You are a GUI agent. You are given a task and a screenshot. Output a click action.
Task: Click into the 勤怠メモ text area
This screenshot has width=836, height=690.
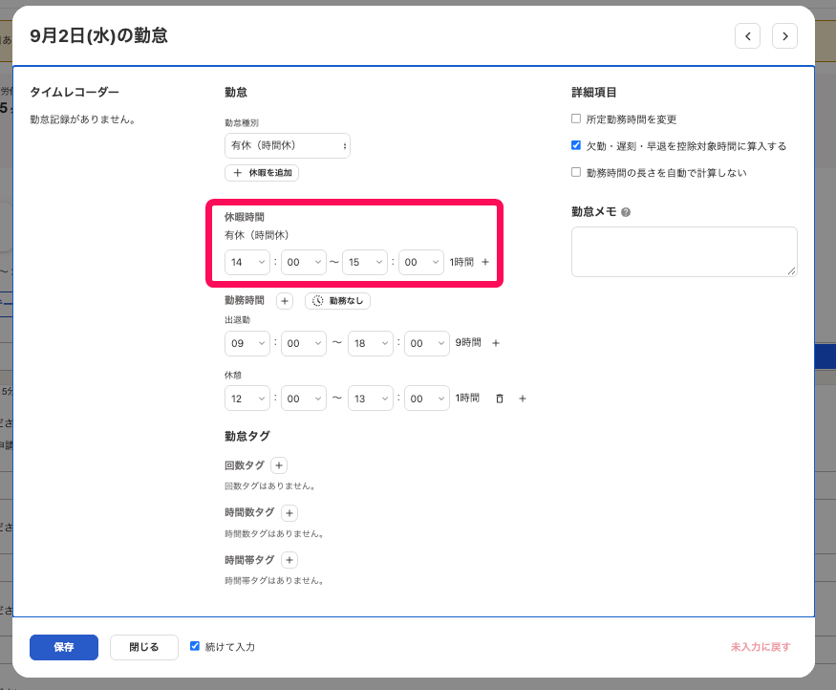(684, 251)
